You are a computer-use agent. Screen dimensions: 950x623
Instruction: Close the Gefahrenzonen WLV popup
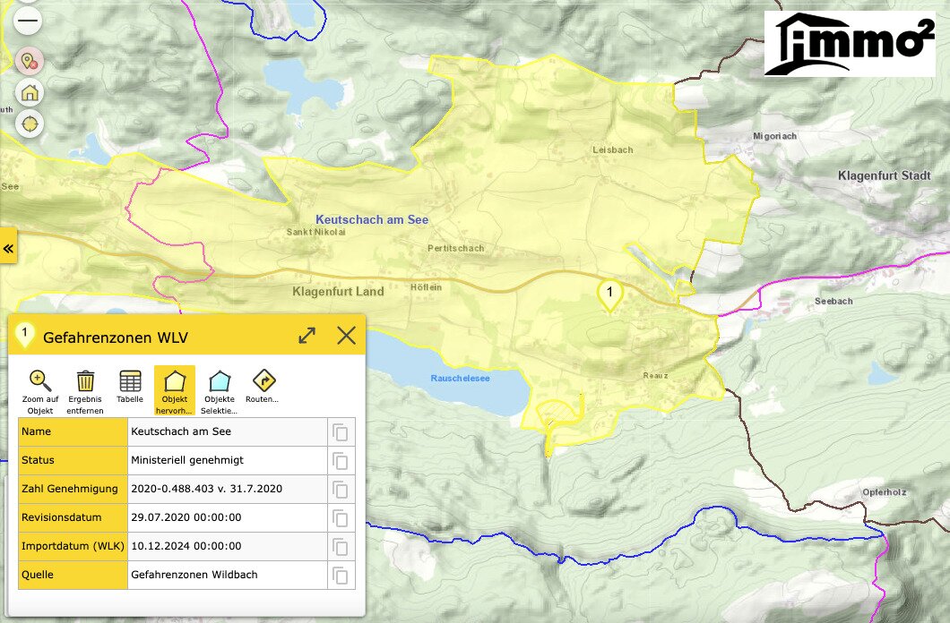point(346,336)
